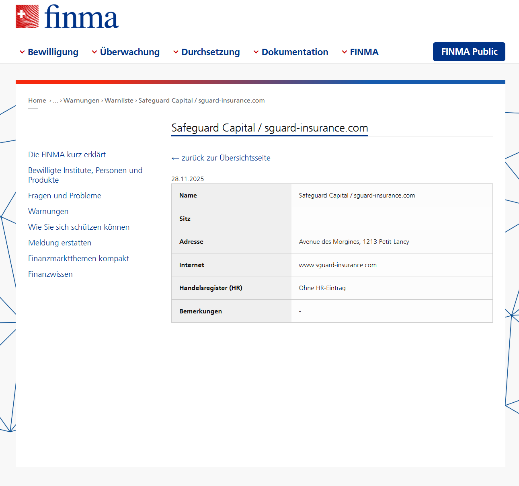Click the Name value Safeguard Capital / sguard-insurance.com

[357, 196]
